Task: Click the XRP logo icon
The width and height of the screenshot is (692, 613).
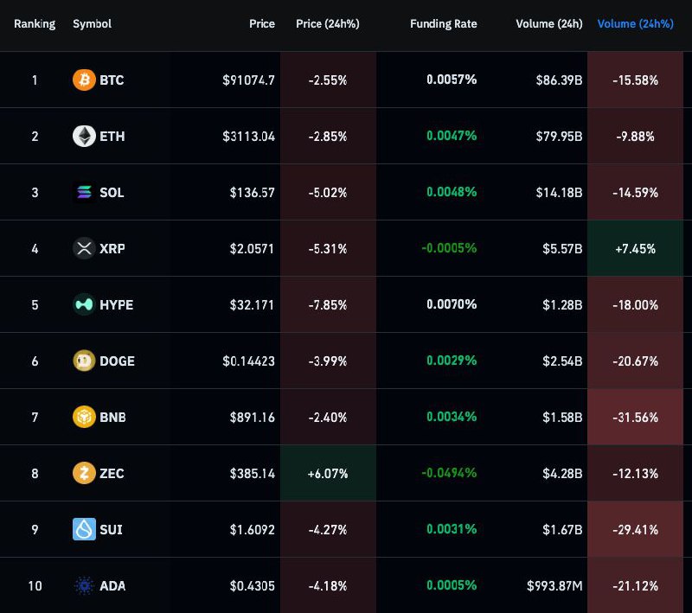Action: (x=84, y=249)
